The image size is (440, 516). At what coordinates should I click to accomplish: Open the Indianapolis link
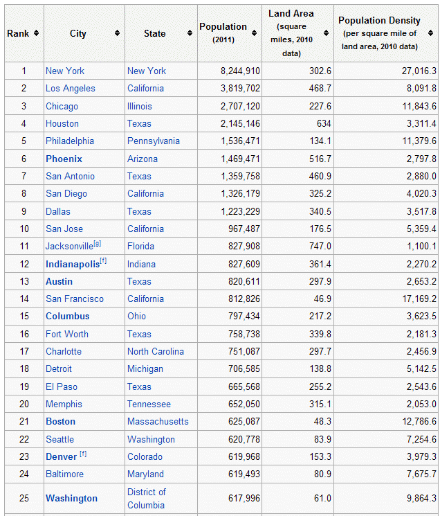coord(73,265)
